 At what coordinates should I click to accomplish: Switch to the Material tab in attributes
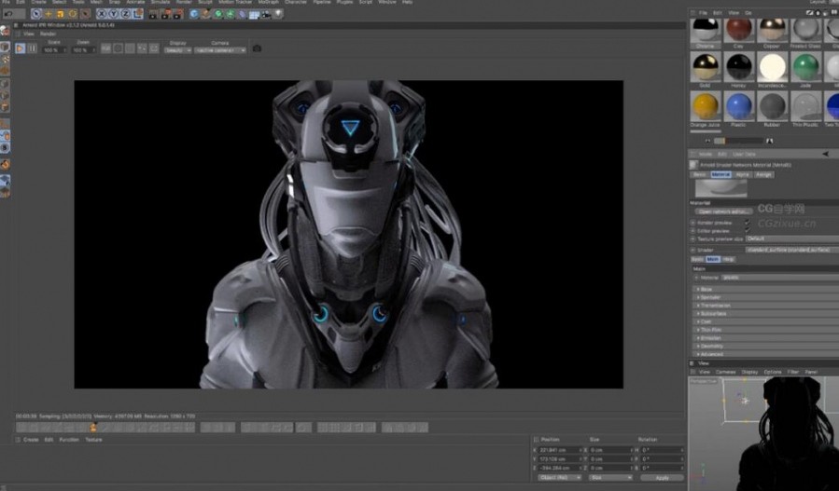coord(720,175)
